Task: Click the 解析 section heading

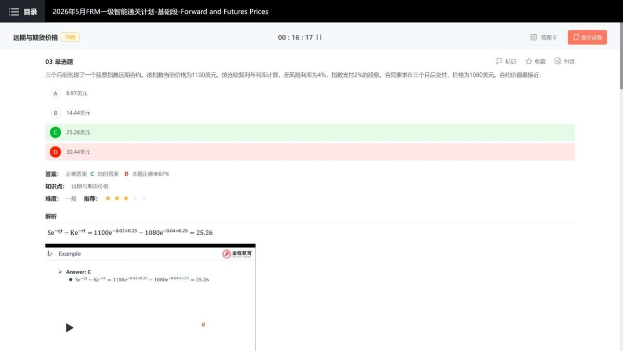Action: click(x=51, y=217)
